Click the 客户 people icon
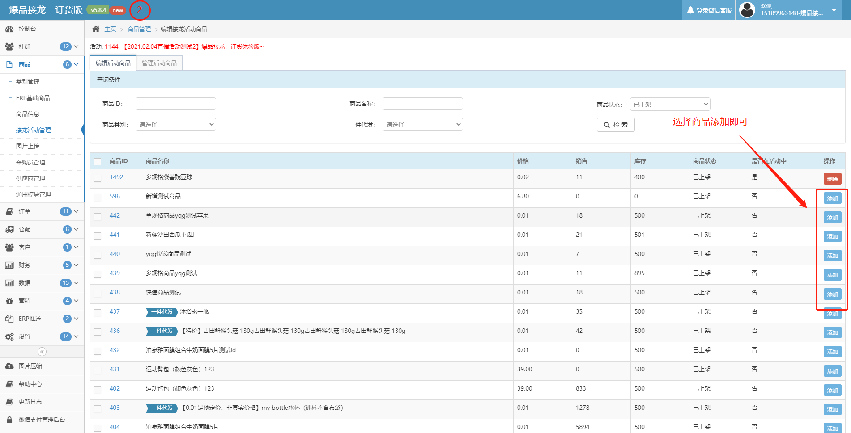 click(x=9, y=247)
